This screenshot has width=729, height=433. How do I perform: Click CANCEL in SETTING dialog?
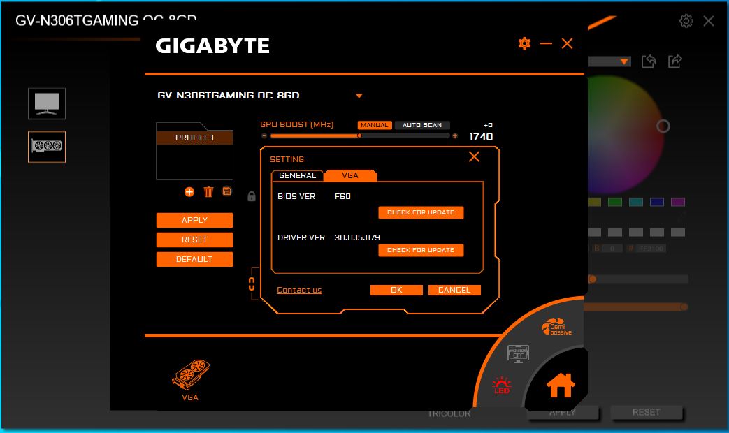tap(454, 290)
